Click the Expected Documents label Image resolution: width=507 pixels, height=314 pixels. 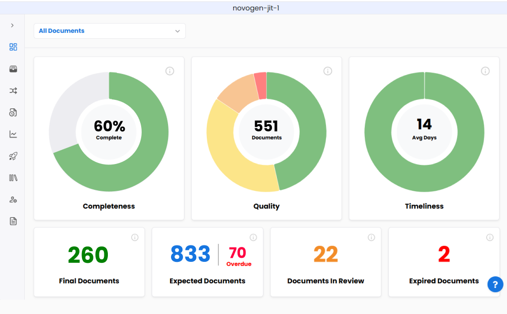click(207, 281)
